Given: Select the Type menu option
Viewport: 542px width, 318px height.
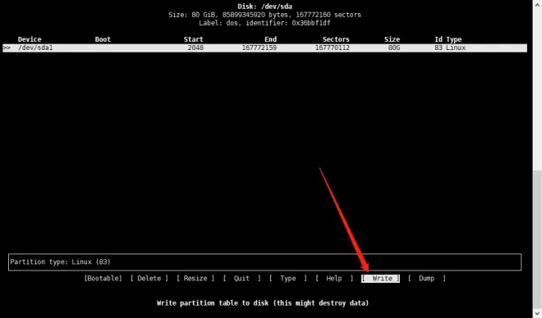Looking at the screenshot, I should [288, 279].
